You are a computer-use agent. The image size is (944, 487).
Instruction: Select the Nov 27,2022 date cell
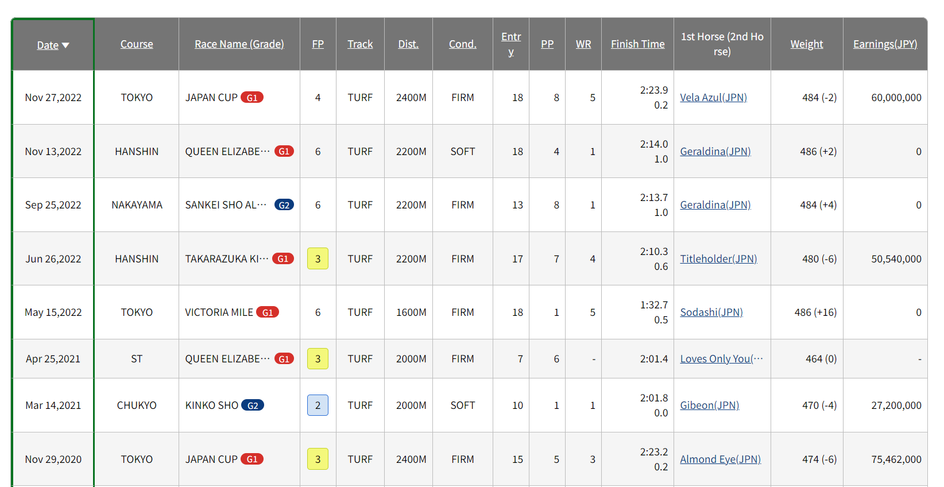coord(53,98)
